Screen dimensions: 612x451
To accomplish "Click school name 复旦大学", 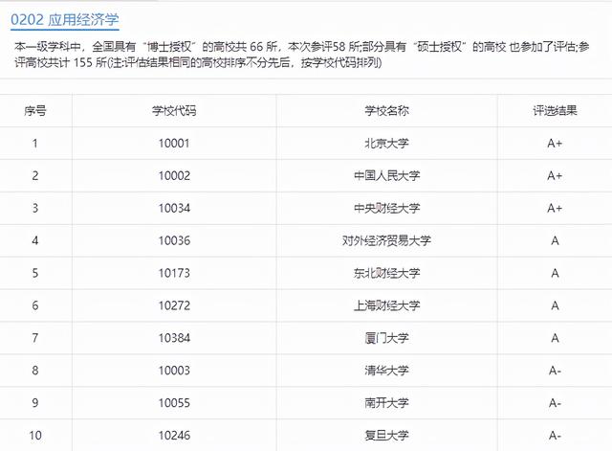I will 386,436.
